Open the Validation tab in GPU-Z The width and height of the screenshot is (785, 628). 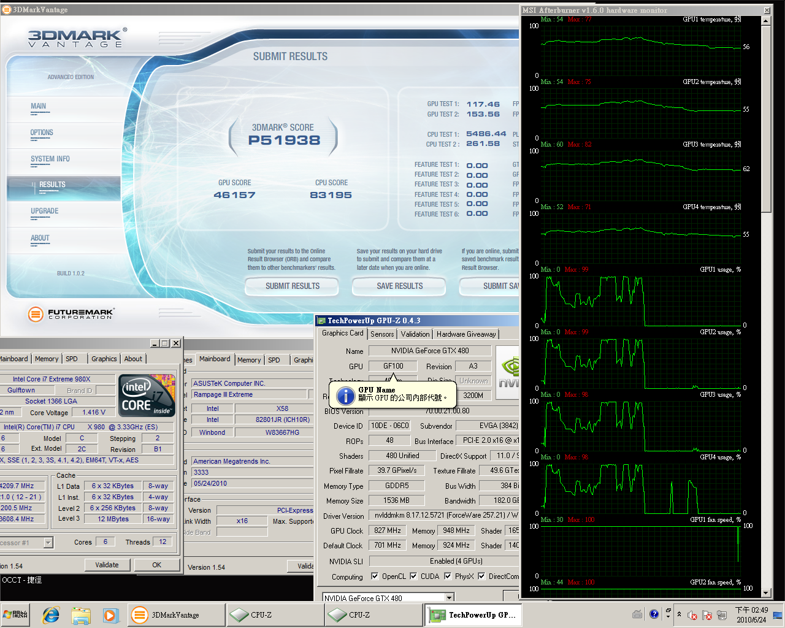(415, 334)
